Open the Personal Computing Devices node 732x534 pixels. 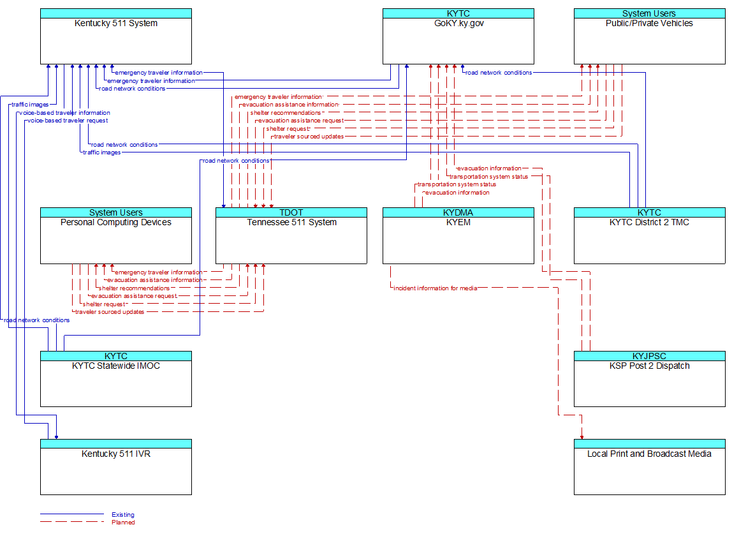click(116, 236)
